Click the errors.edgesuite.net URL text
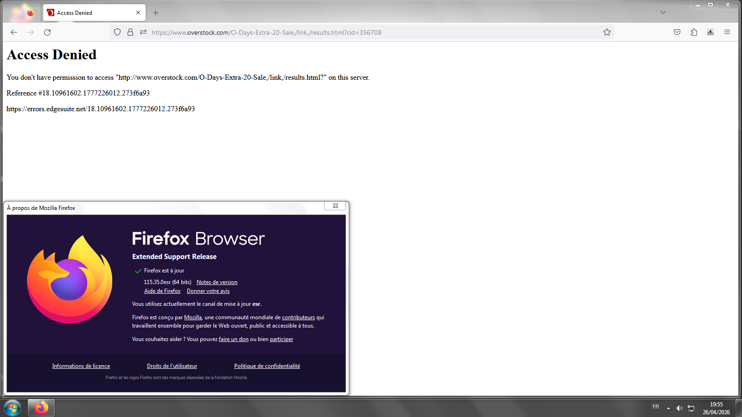Image resolution: width=742 pixels, height=417 pixels. pos(101,109)
